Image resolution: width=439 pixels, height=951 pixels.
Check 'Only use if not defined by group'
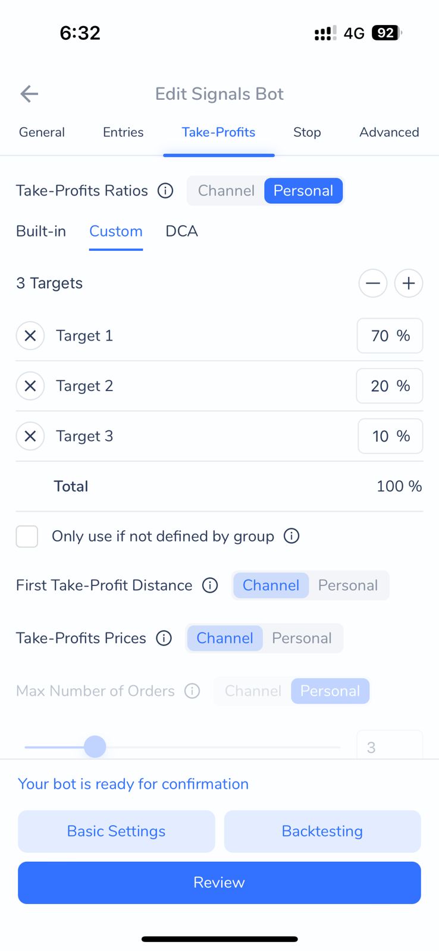tap(27, 536)
